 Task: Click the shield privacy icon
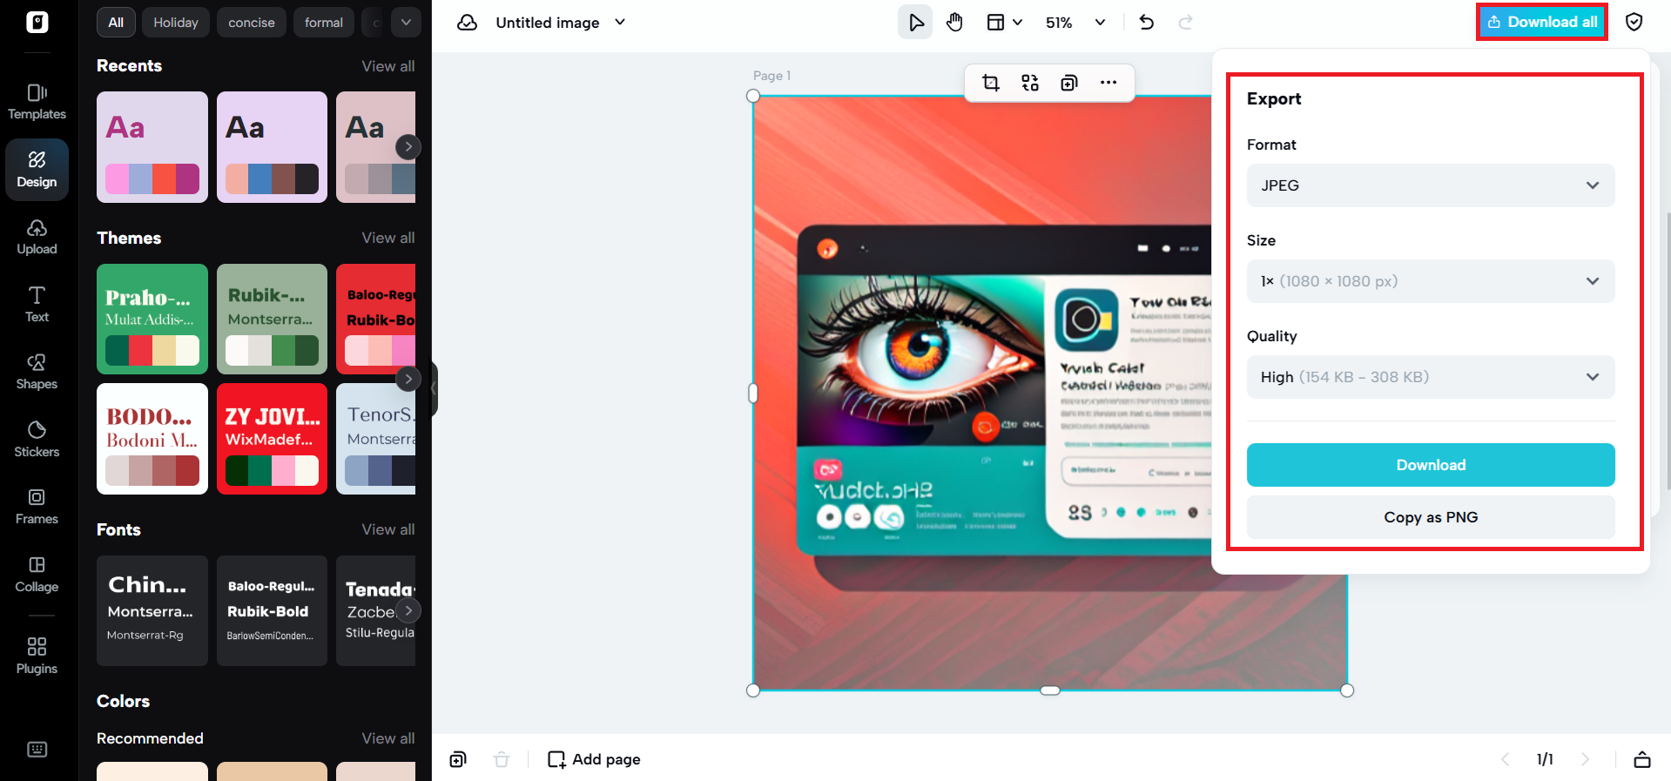click(x=1634, y=22)
